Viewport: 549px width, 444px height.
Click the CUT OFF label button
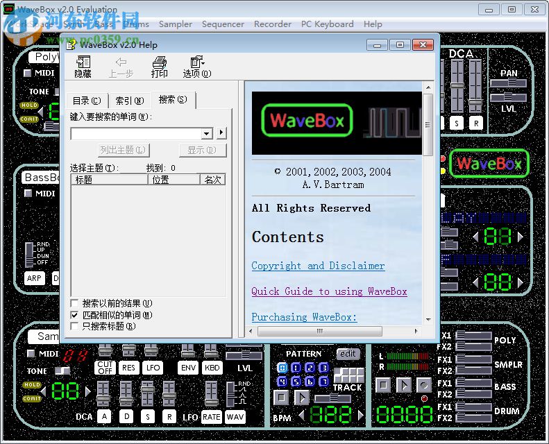(105, 368)
